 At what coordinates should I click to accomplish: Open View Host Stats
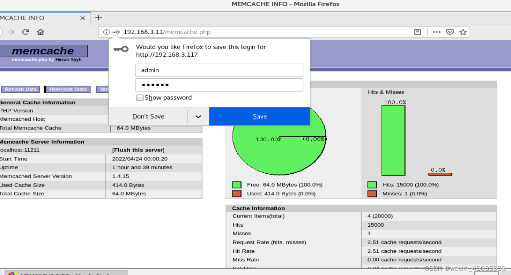(x=67, y=89)
